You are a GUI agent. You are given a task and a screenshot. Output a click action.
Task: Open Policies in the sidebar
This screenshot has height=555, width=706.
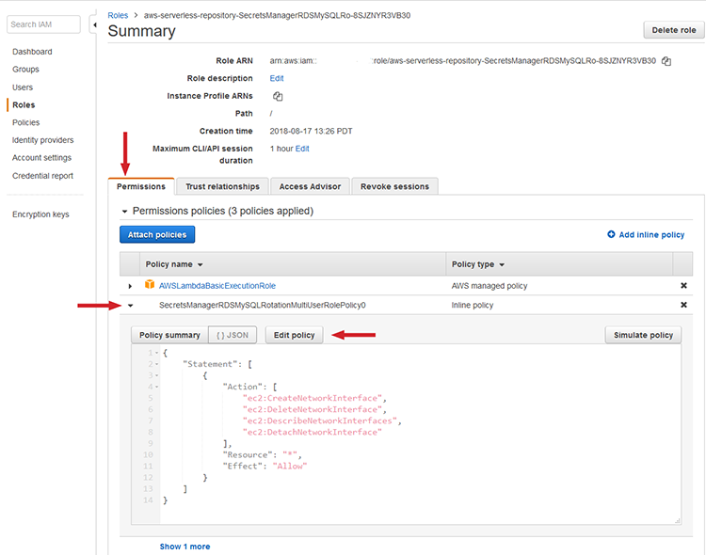[25, 122]
